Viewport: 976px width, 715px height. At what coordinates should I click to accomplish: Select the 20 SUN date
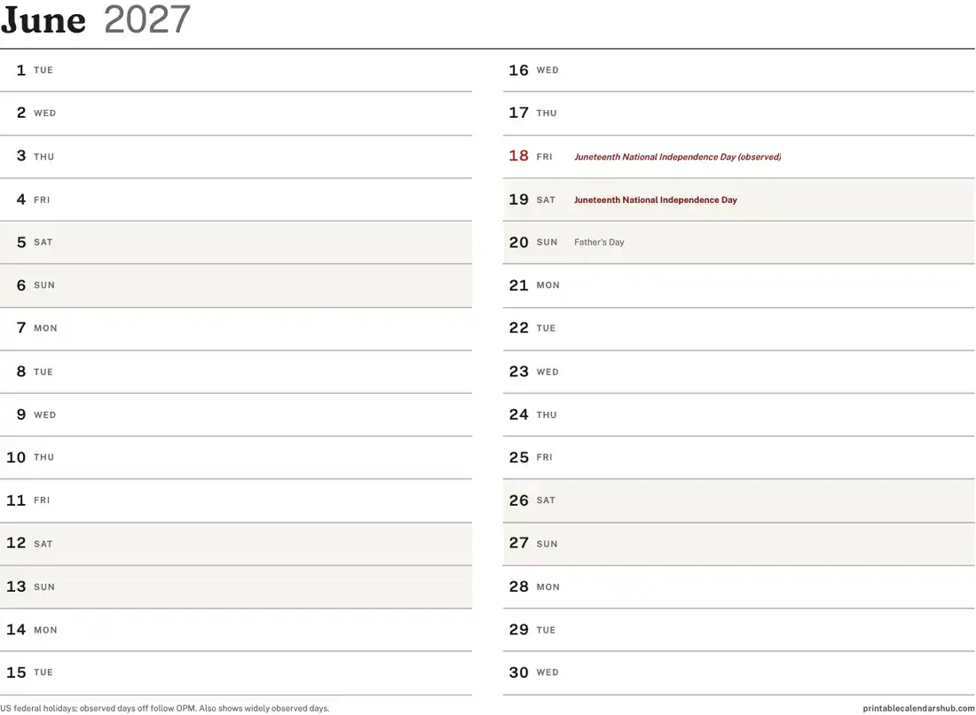coord(533,243)
